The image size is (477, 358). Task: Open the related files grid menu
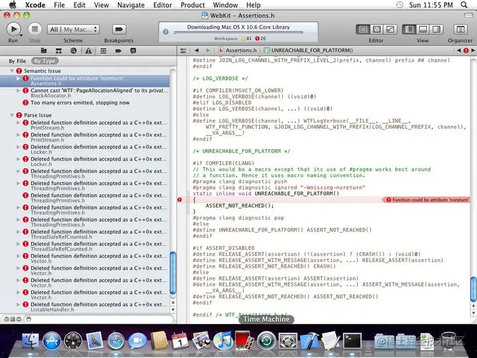pos(183,50)
